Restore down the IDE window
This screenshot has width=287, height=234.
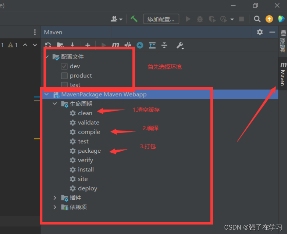pos(255,5)
